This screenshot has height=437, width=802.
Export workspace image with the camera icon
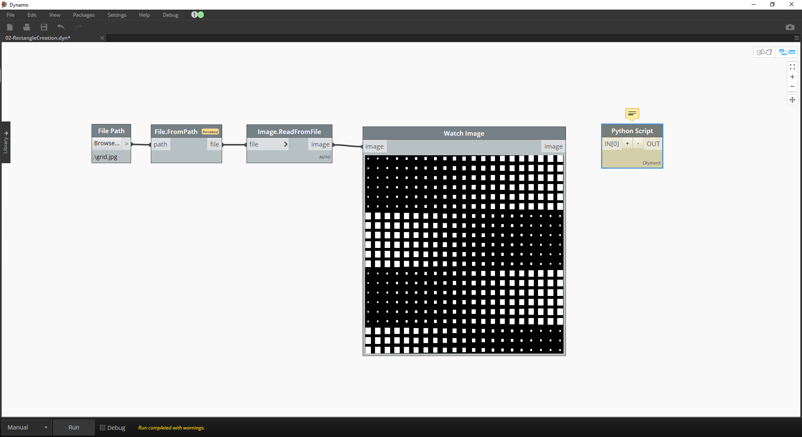(x=789, y=27)
